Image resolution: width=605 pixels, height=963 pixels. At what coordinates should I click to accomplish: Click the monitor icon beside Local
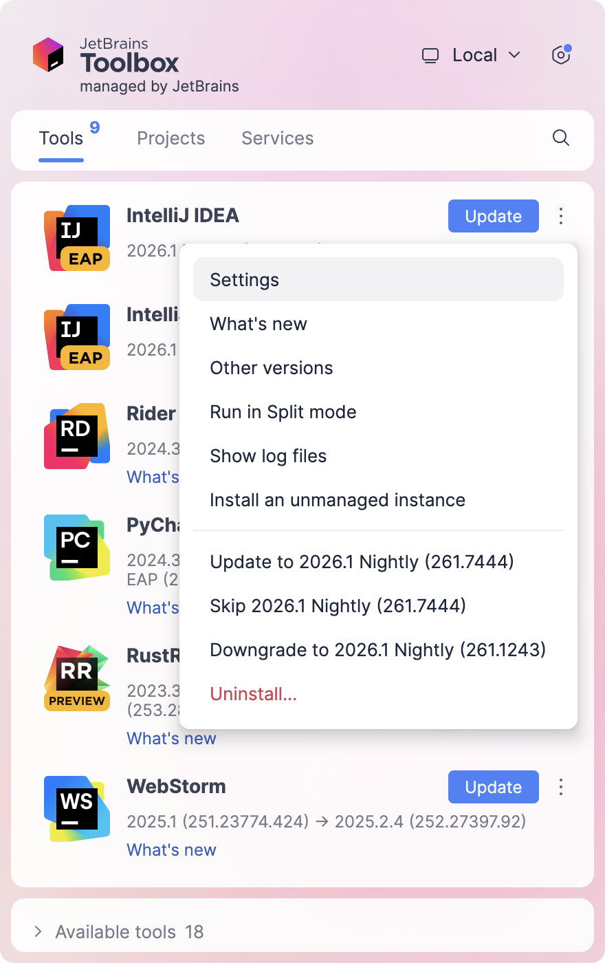coord(430,55)
